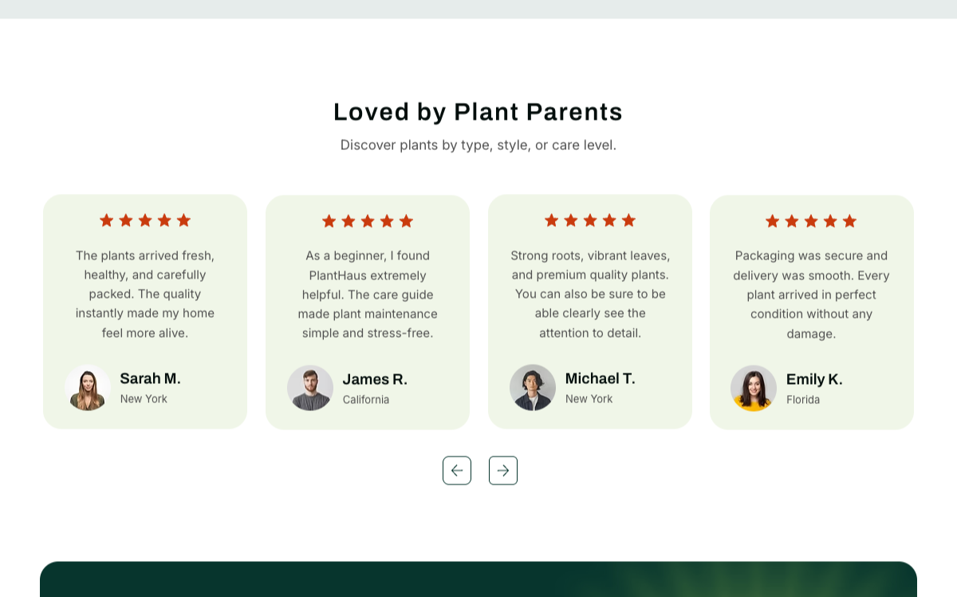Click Emily K.'s avatar photo

[754, 388]
